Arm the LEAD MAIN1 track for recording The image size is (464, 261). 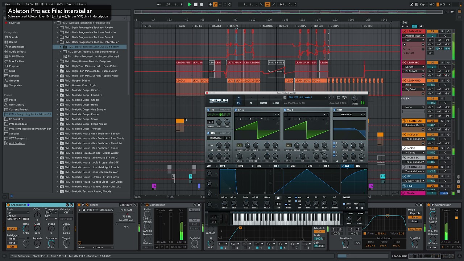click(448, 32)
